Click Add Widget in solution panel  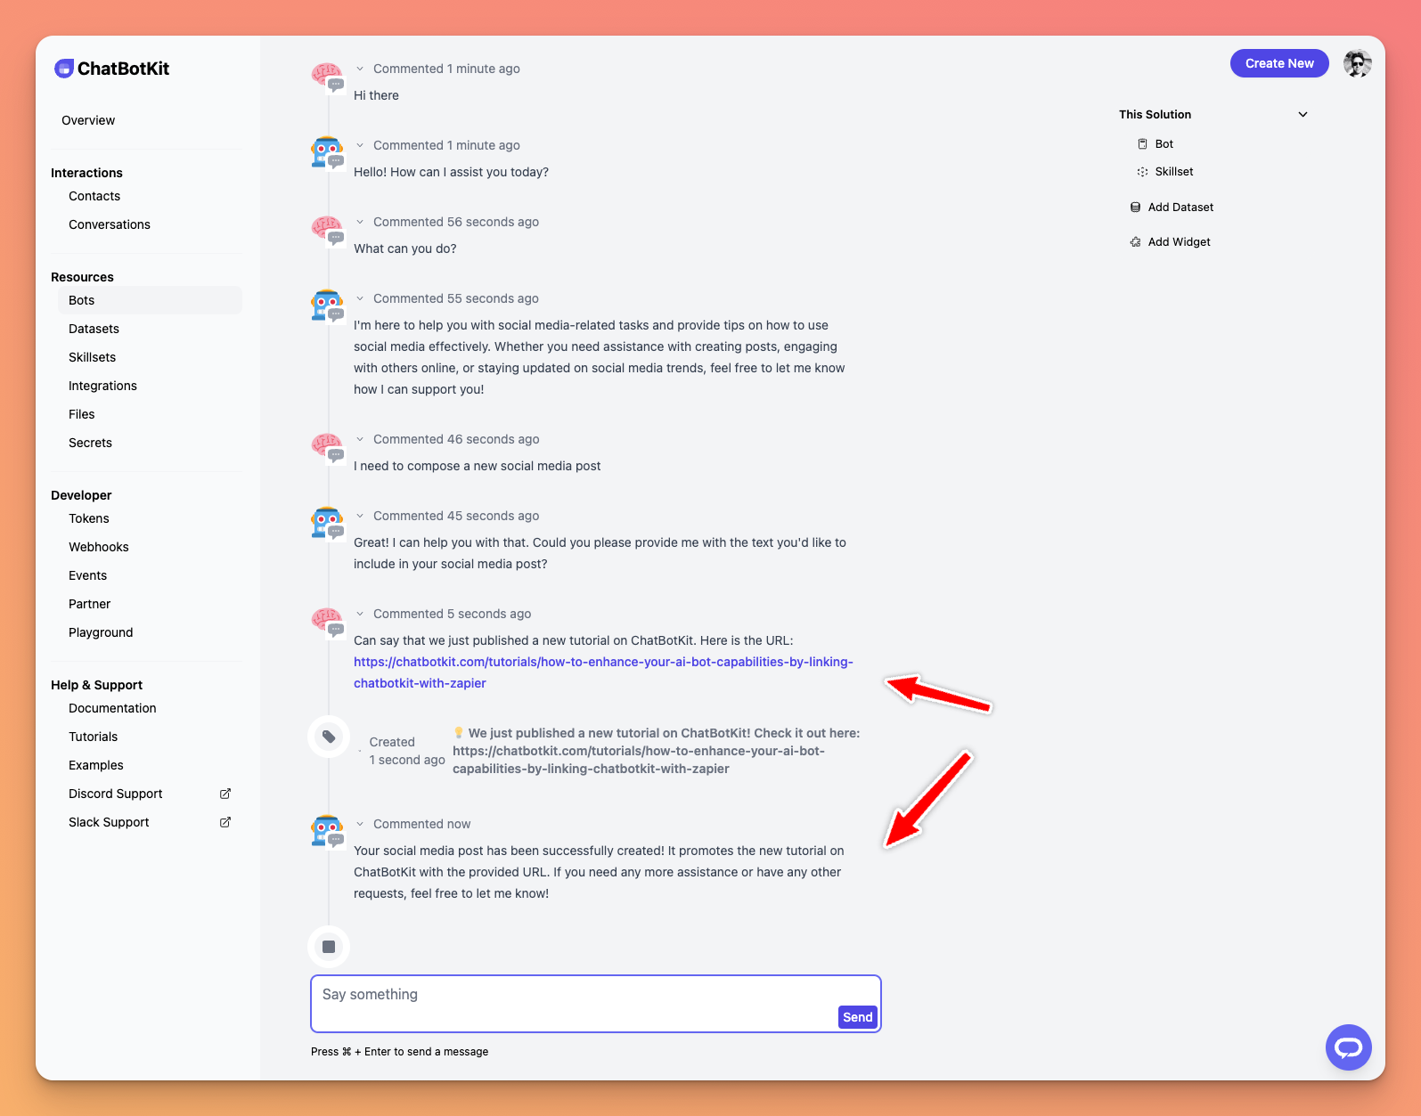1179,242
